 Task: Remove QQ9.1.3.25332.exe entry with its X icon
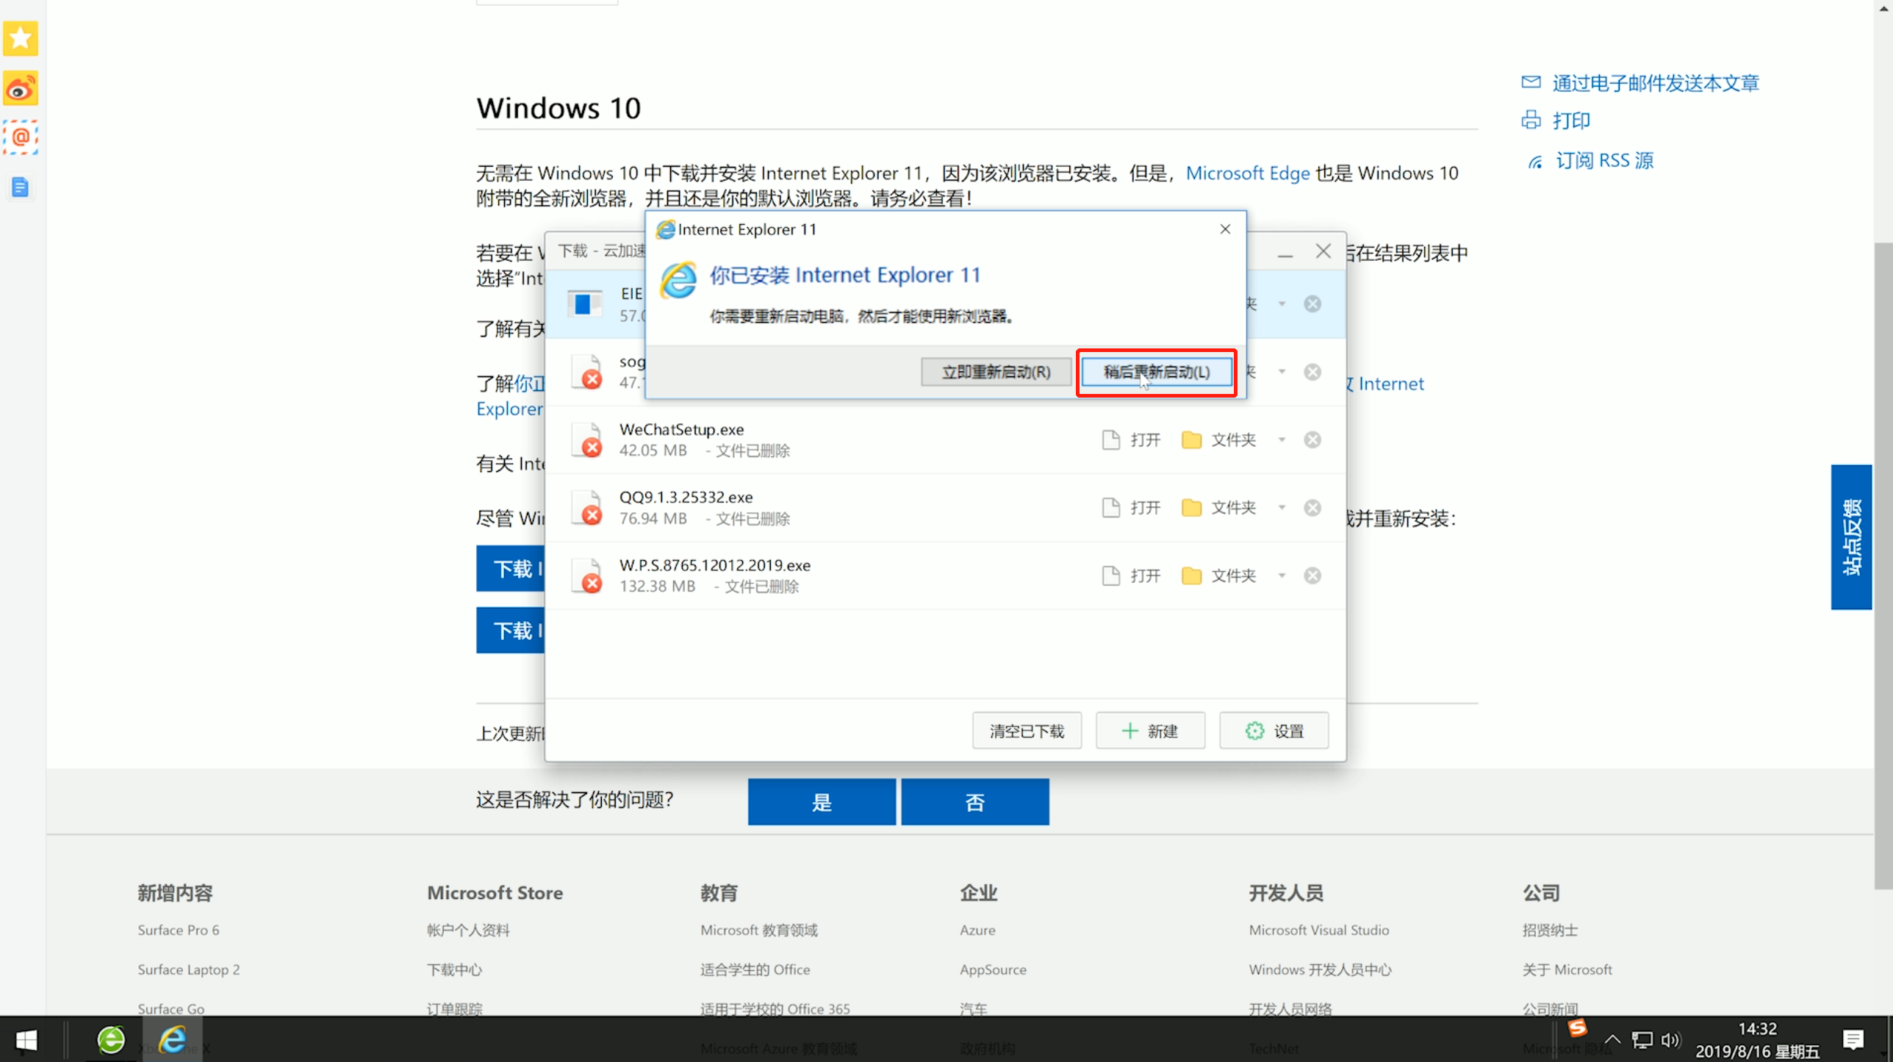pyautogui.click(x=1312, y=508)
